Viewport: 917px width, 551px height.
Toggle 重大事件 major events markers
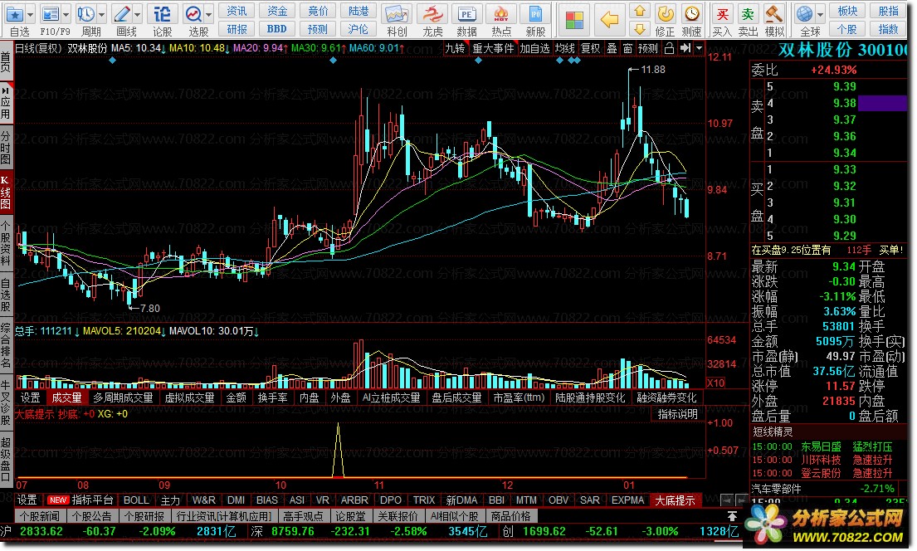[493, 48]
